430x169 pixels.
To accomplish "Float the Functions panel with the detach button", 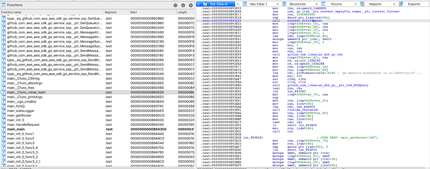I will (x=183, y=5).
